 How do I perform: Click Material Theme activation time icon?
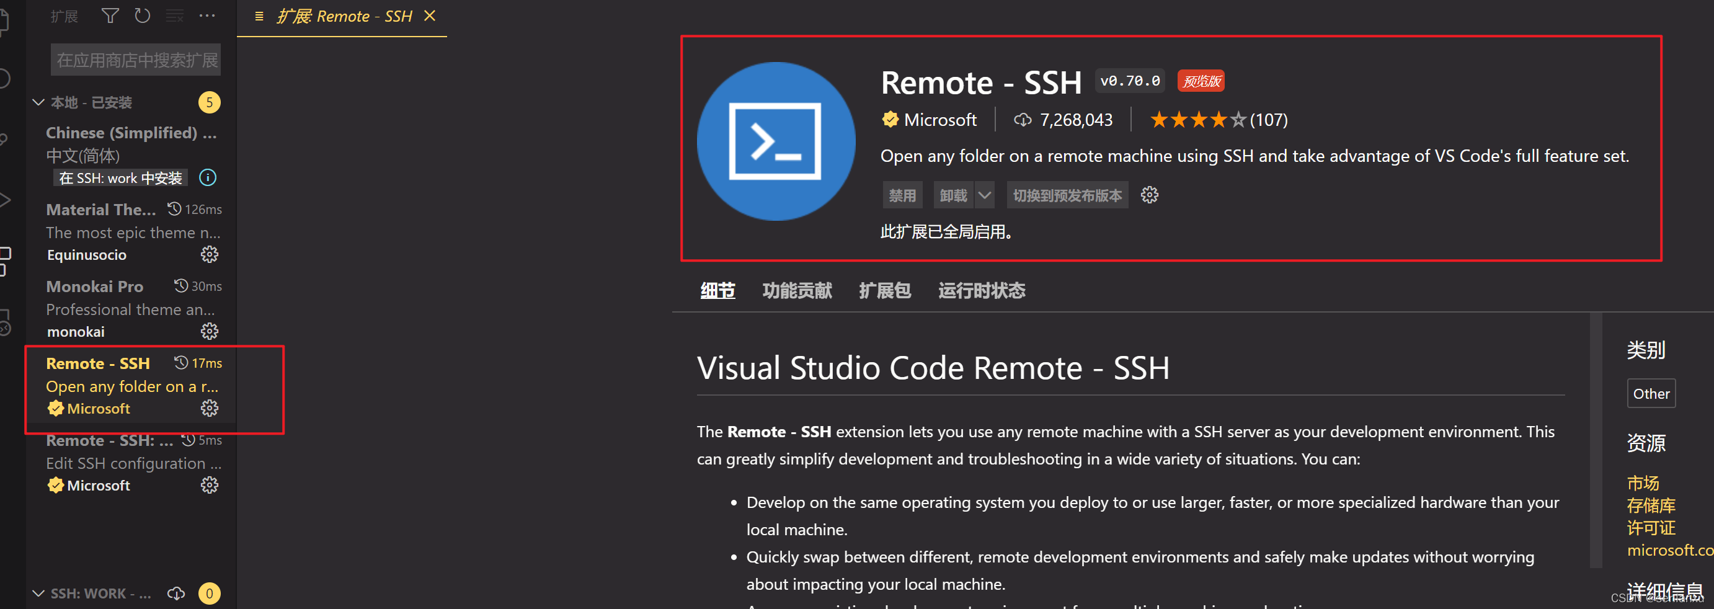tap(174, 209)
